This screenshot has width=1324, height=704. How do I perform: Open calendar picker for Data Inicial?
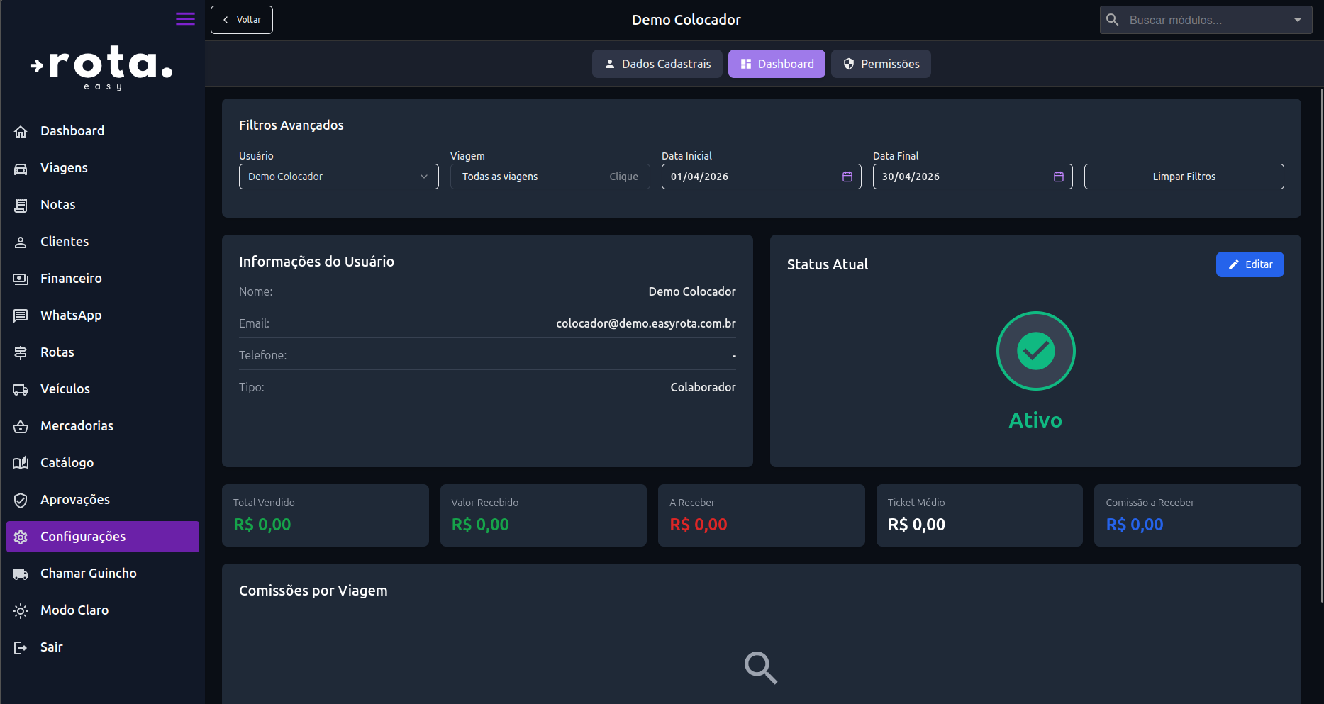click(847, 177)
